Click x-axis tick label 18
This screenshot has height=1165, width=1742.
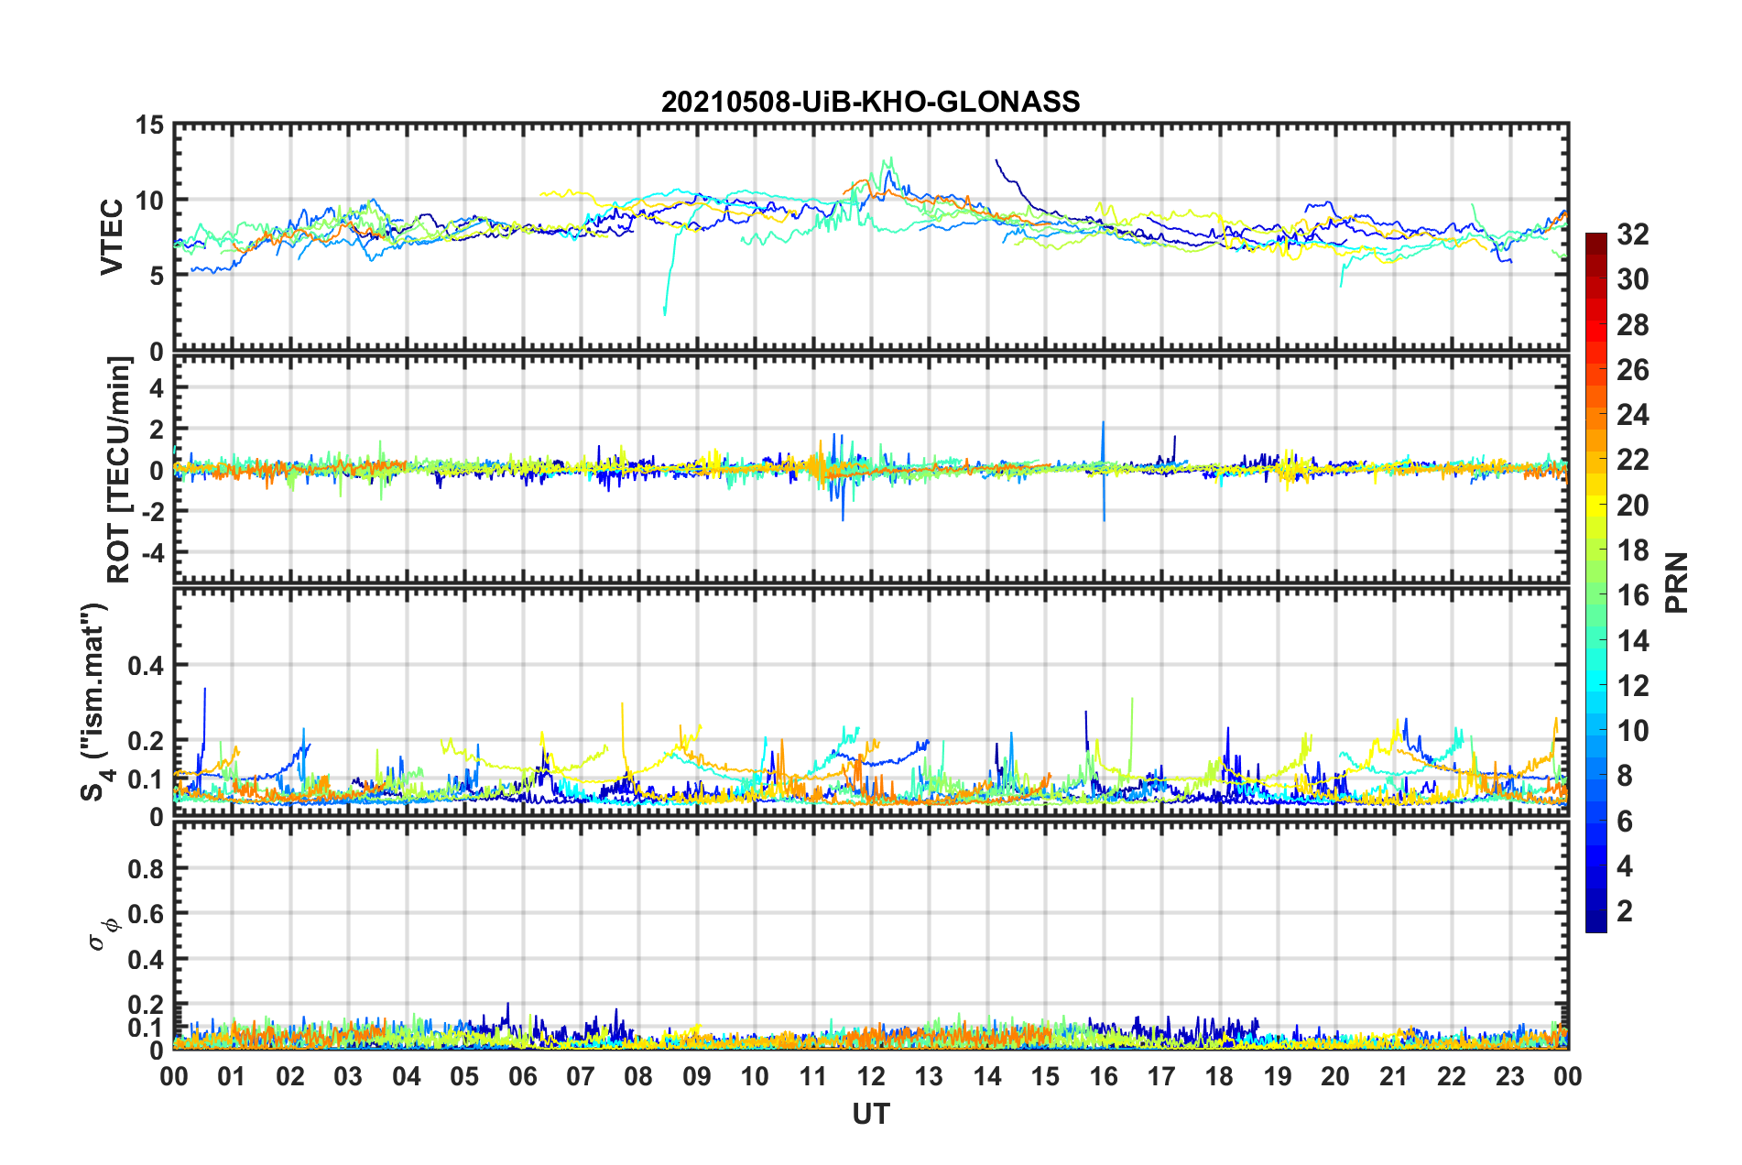pyautogui.click(x=1219, y=1076)
